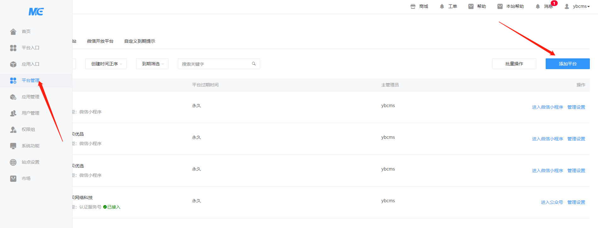Open the 用户管理 user icon

(13, 113)
